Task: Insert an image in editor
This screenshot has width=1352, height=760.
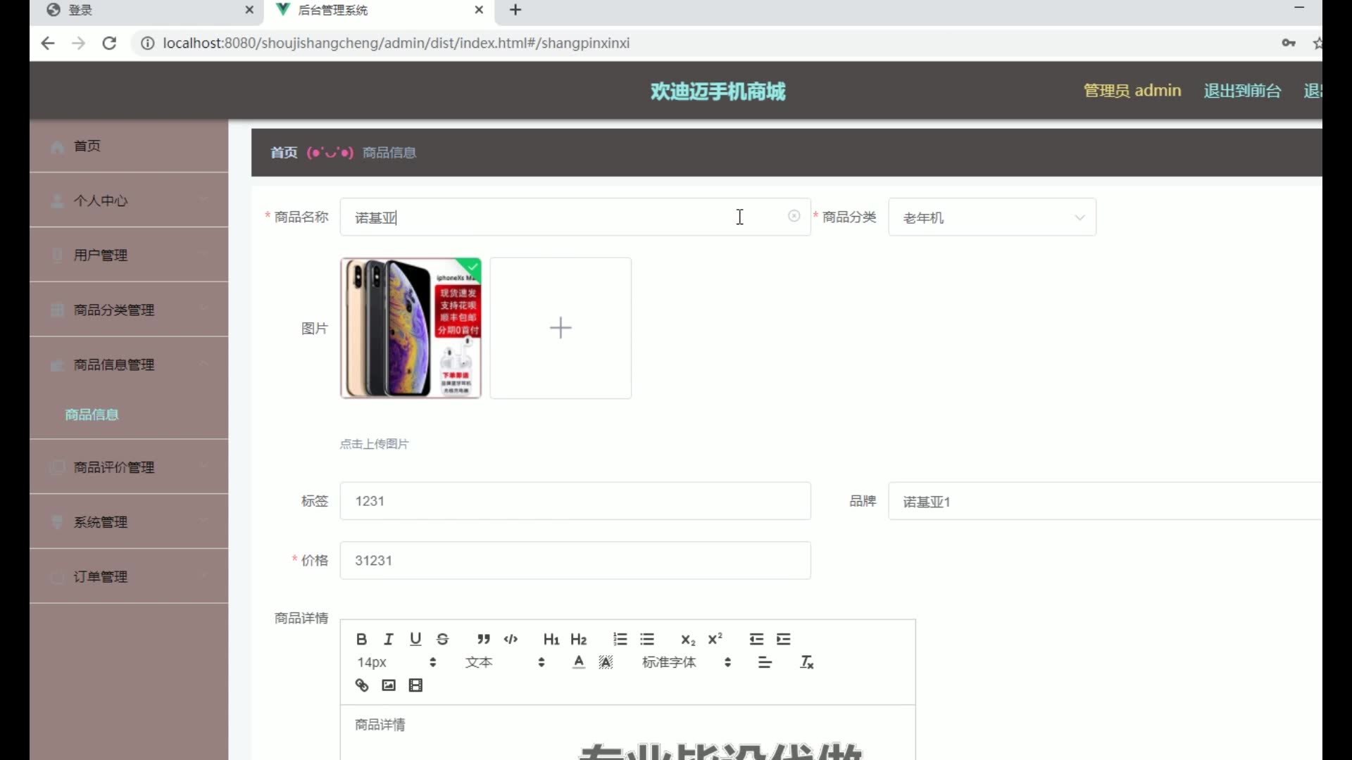Action: point(388,685)
